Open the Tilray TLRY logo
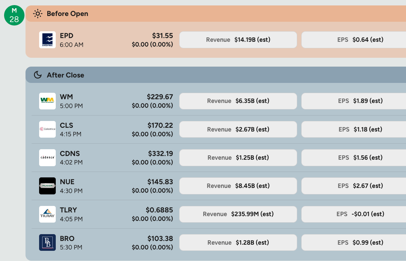 [x=47, y=214]
